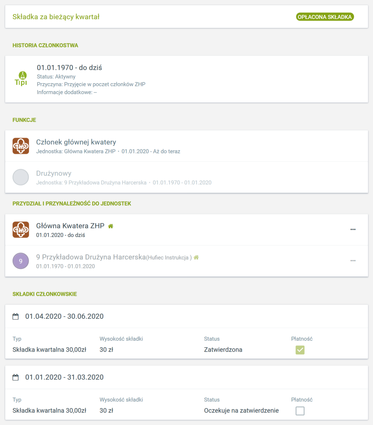Click the Tipi logo in membership history
The image size is (373, 425).
tap(21, 79)
